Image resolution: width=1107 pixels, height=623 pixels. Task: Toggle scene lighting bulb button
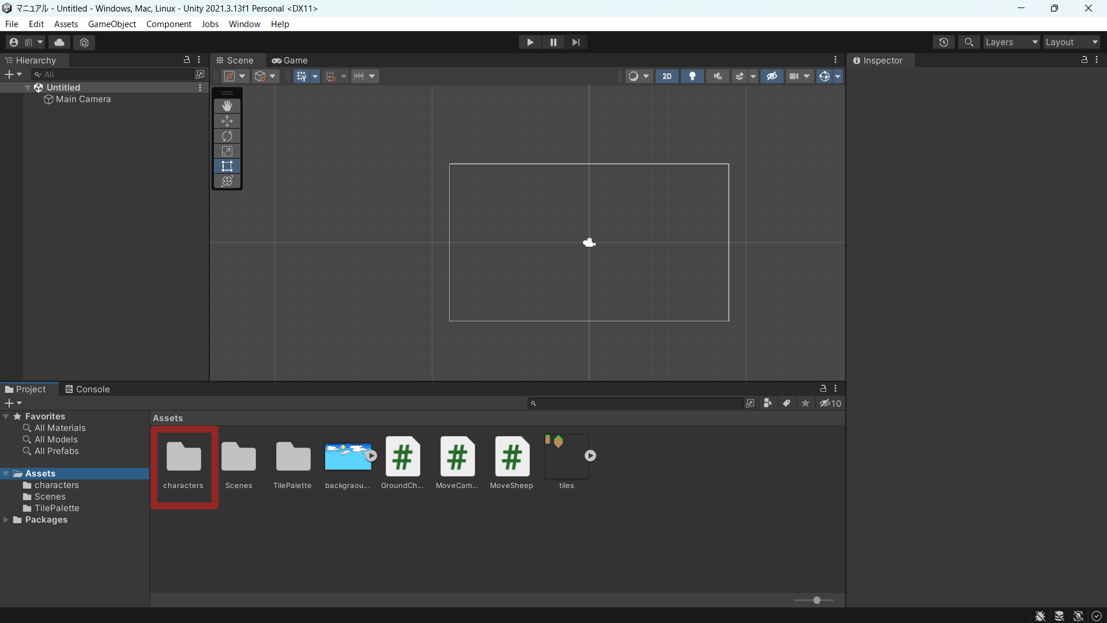(x=692, y=76)
